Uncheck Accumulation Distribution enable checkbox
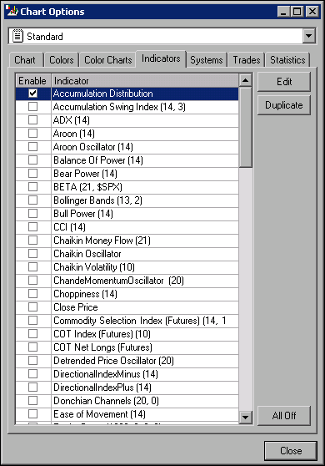 click(x=32, y=94)
